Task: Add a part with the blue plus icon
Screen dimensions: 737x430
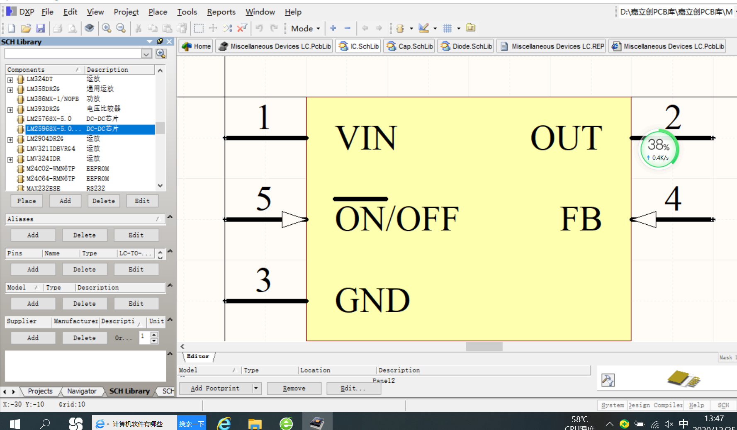Action: [x=333, y=28]
